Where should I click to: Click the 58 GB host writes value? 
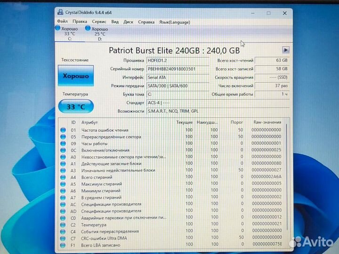click(272, 69)
